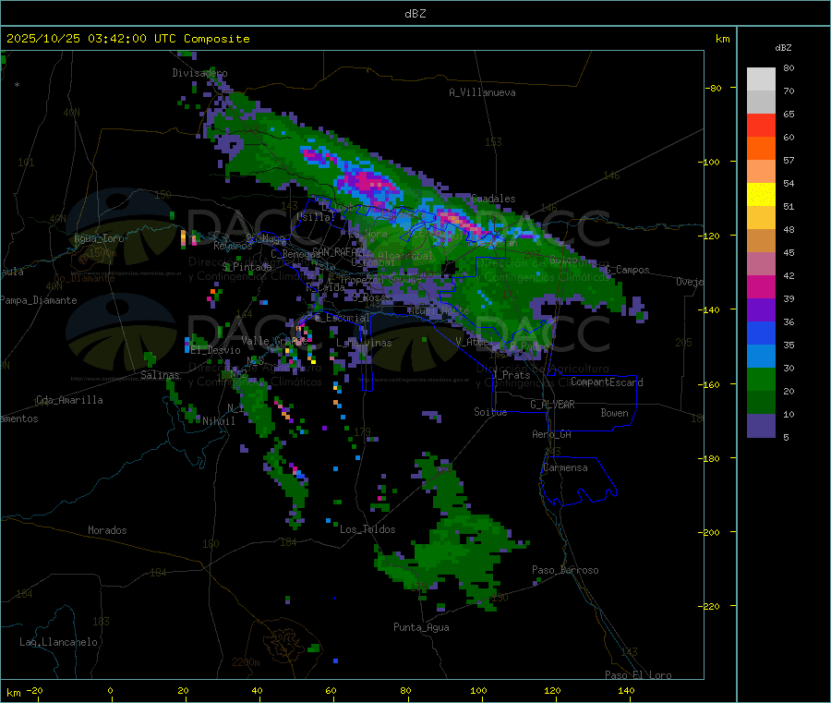Select the Bowen location label
This screenshot has height=703, width=831.
(615, 413)
